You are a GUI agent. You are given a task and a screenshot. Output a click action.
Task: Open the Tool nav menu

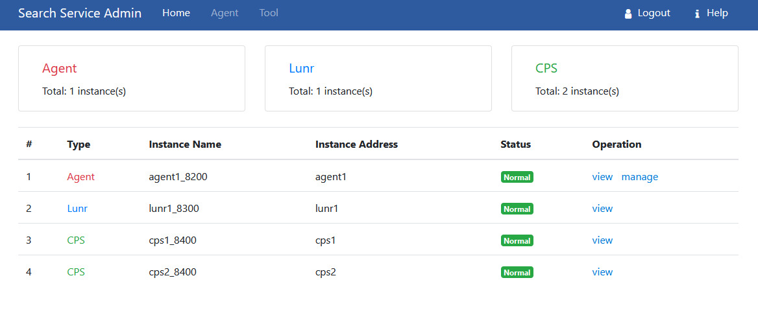click(269, 13)
